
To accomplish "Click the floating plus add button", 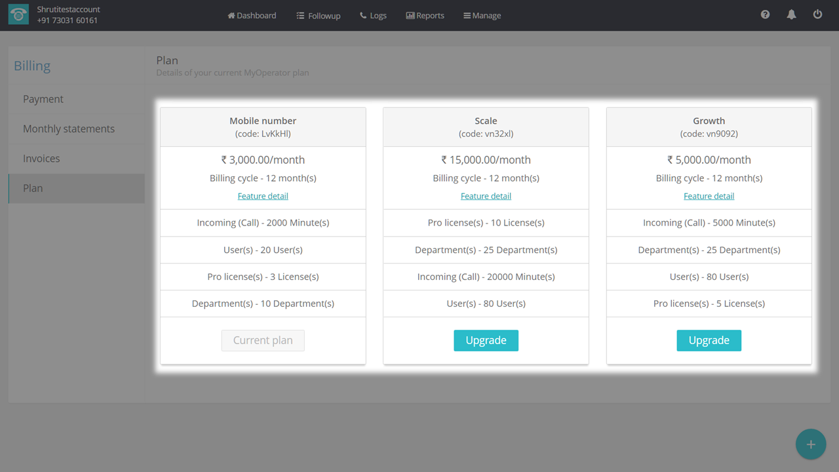I will pos(811,444).
